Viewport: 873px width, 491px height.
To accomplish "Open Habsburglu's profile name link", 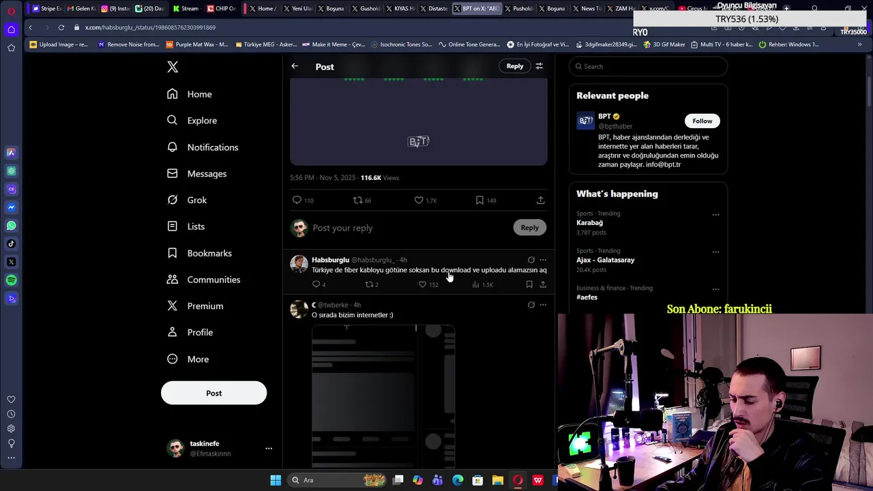I will click(330, 260).
